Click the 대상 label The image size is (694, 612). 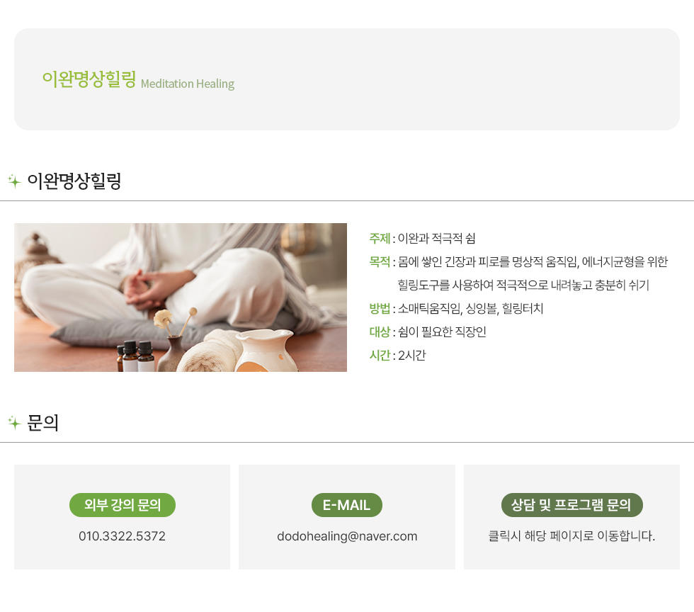pyautogui.click(x=380, y=331)
